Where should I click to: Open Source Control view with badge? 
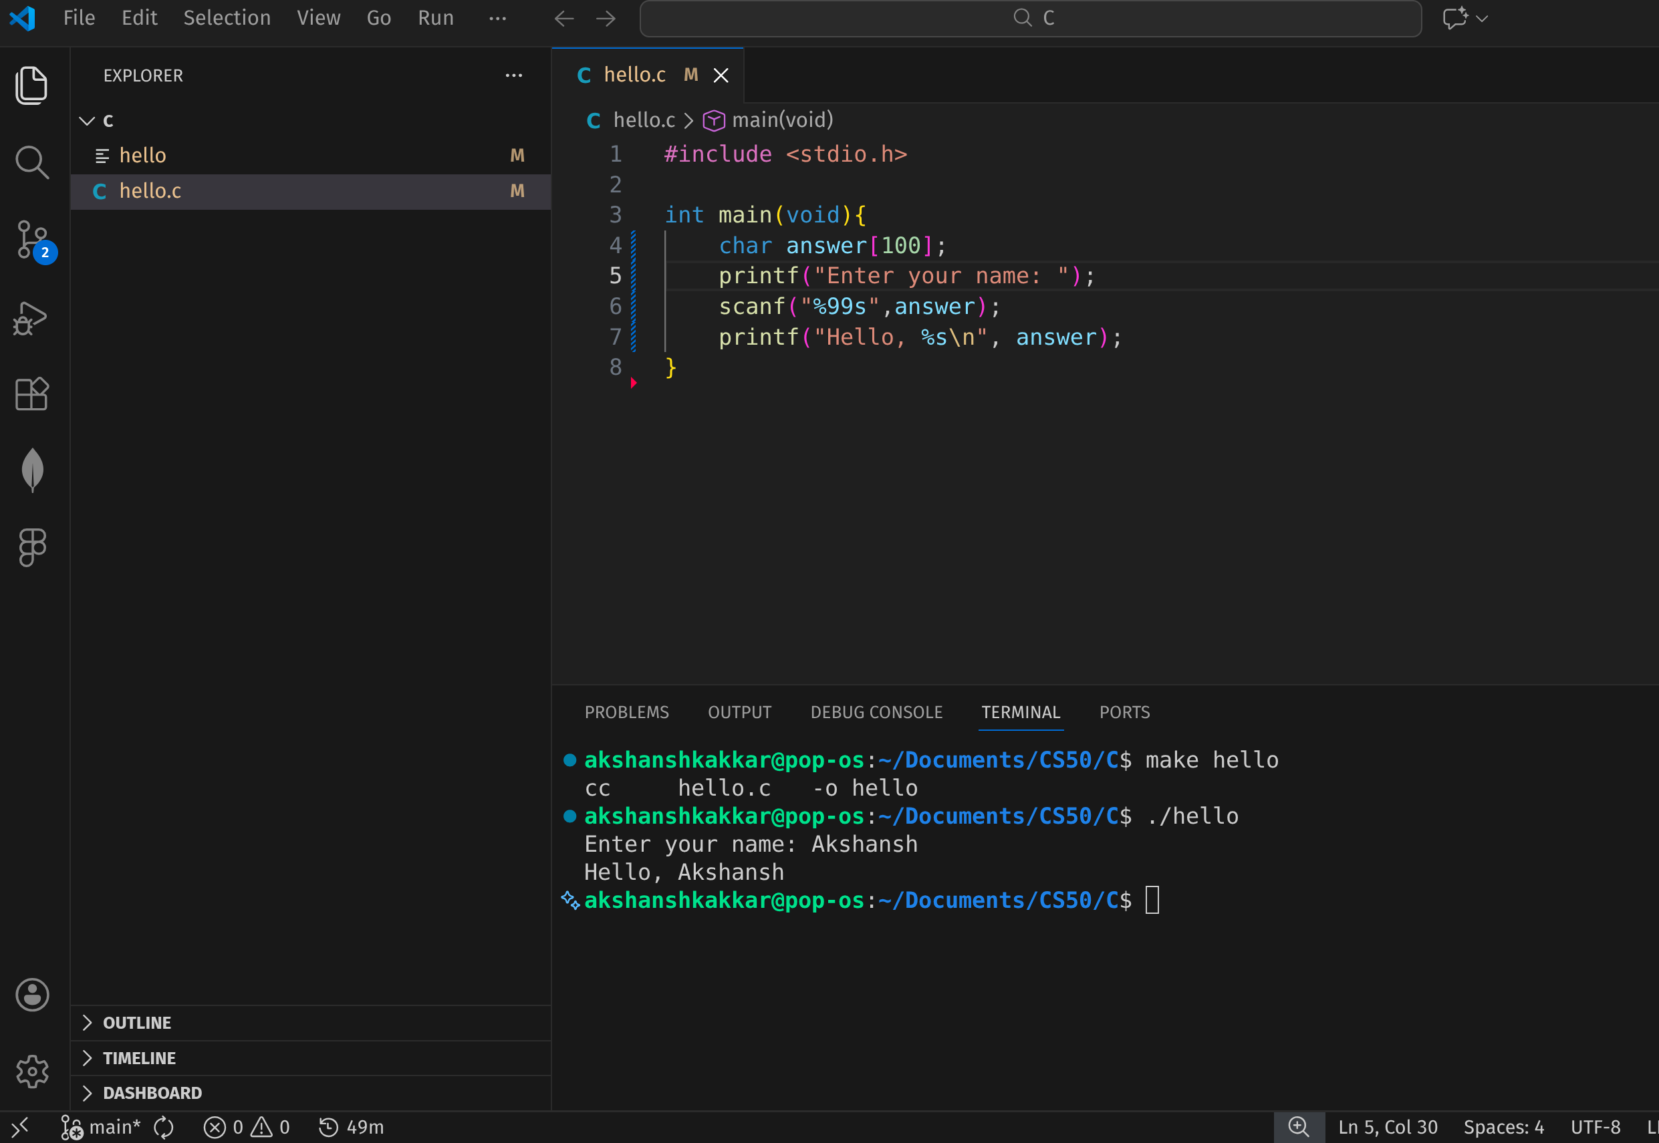point(32,240)
